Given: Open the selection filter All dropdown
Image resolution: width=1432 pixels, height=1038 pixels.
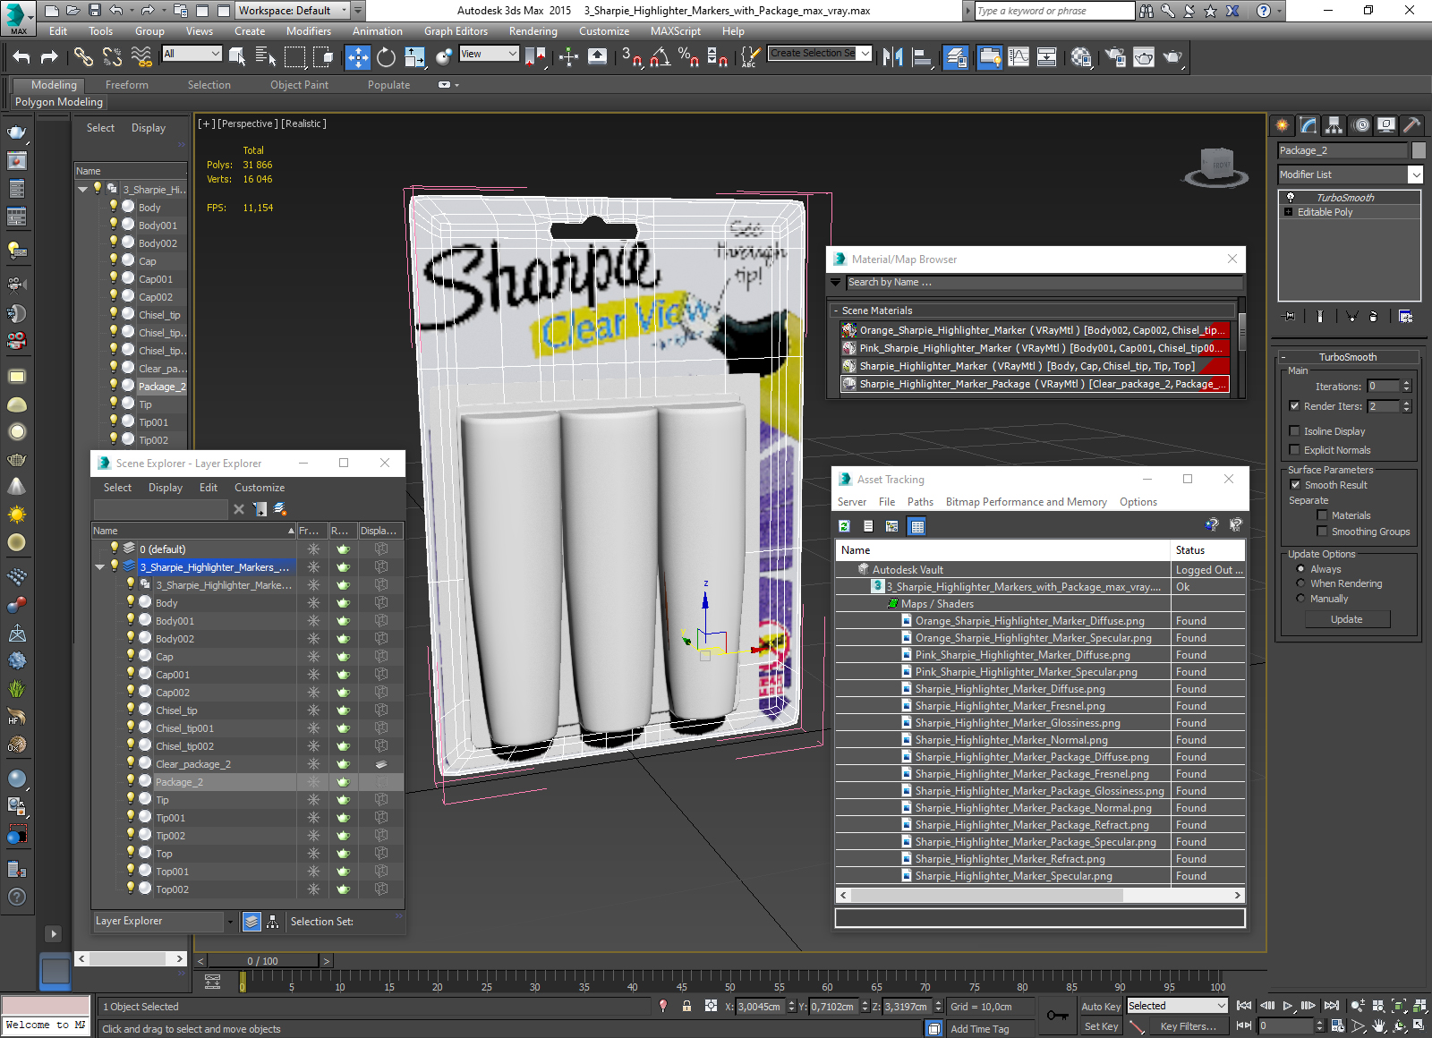Looking at the screenshot, I should [x=192, y=54].
